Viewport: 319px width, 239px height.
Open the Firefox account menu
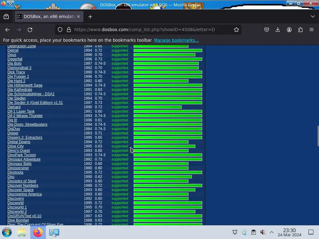289,30
